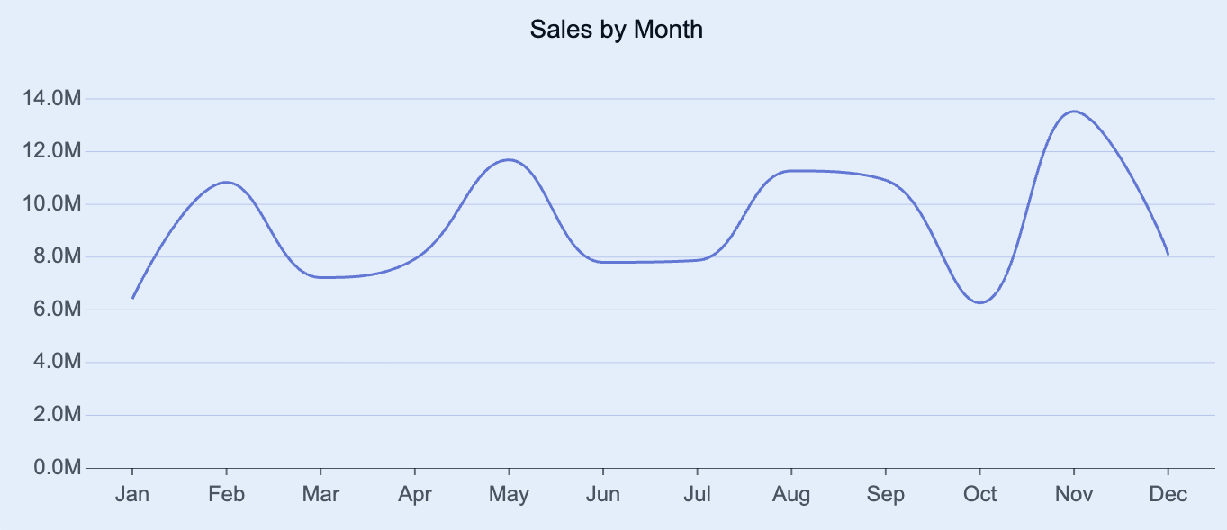This screenshot has width=1227, height=530.
Task: Select the May label on the x-axis
Action: 509,494
